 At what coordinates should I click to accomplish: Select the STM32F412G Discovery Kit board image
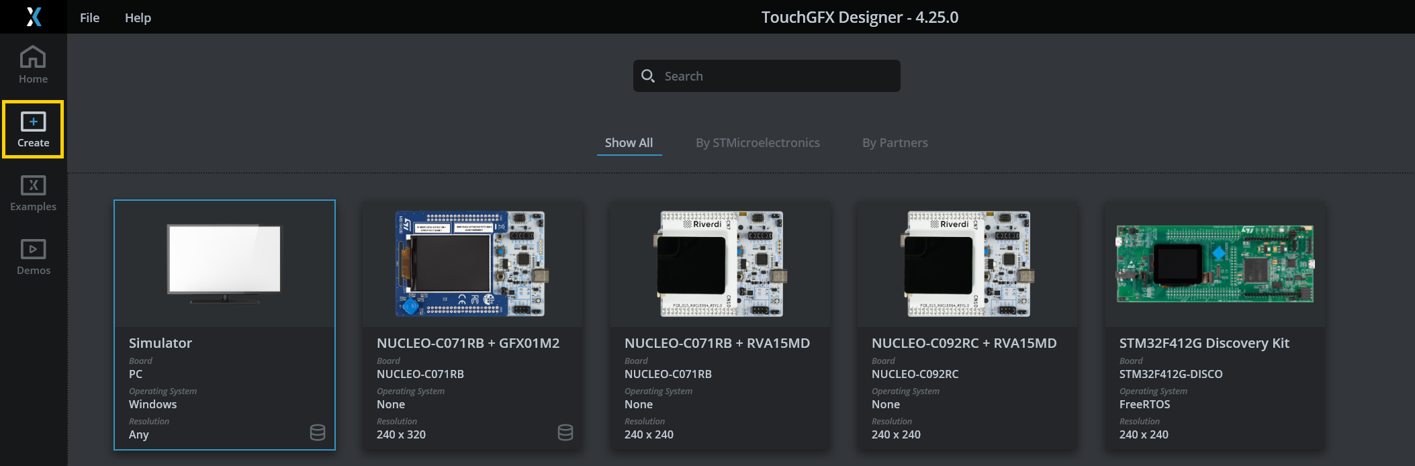(1215, 263)
